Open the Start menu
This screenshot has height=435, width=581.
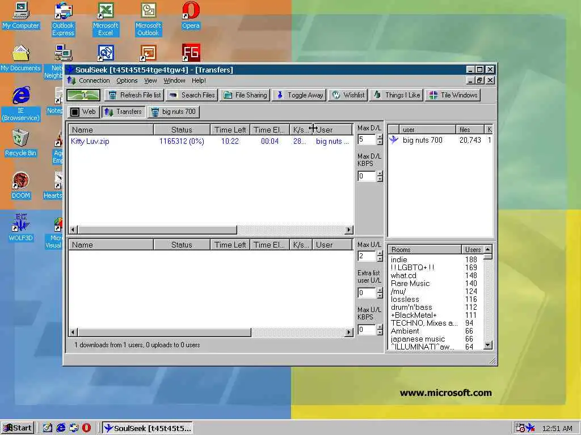[x=18, y=428]
